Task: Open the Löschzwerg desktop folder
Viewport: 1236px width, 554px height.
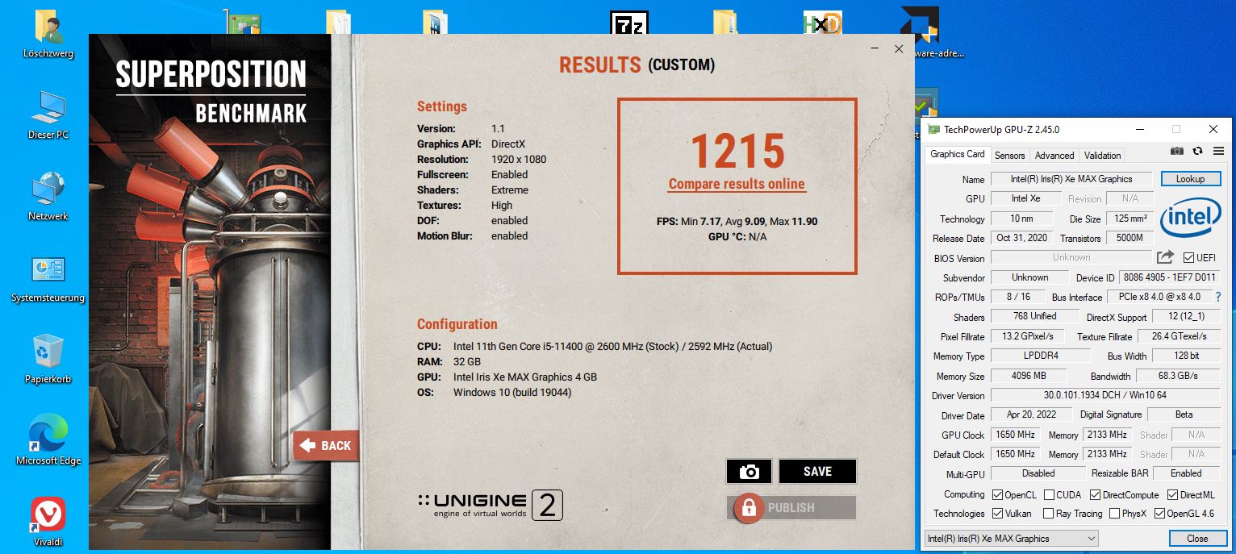Action: pyautogui.click(x=48, y=35)
